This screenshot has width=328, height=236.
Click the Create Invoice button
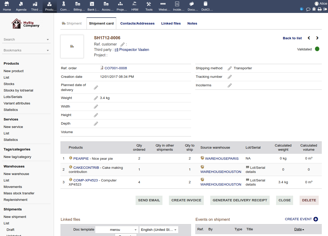pyautogui.click(x=186, y=200)
